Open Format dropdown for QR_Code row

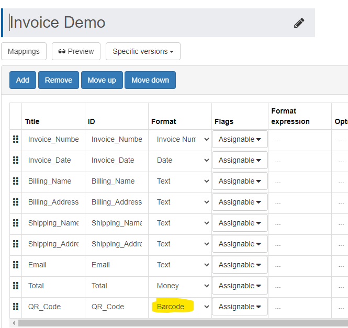click(x=181, y=307)
